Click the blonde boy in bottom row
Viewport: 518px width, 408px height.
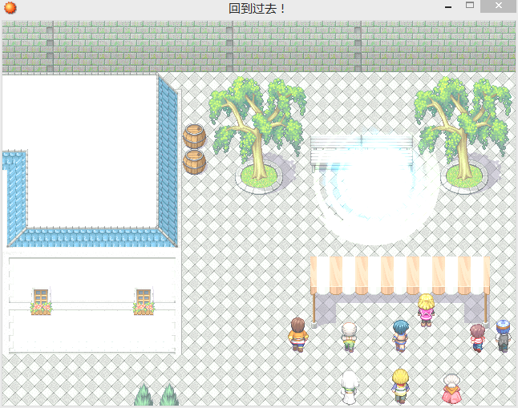(400, 386)
